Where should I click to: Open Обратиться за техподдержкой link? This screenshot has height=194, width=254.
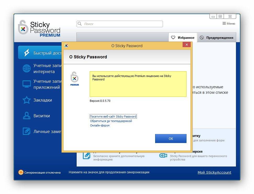[111, 121]
